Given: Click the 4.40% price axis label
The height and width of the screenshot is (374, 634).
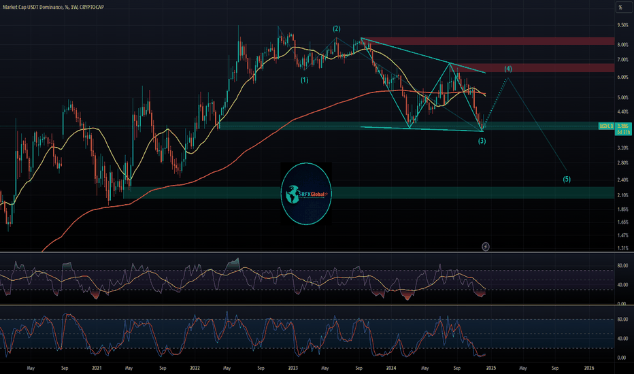Looking at the screenshot, I should [x=622, y=112].
